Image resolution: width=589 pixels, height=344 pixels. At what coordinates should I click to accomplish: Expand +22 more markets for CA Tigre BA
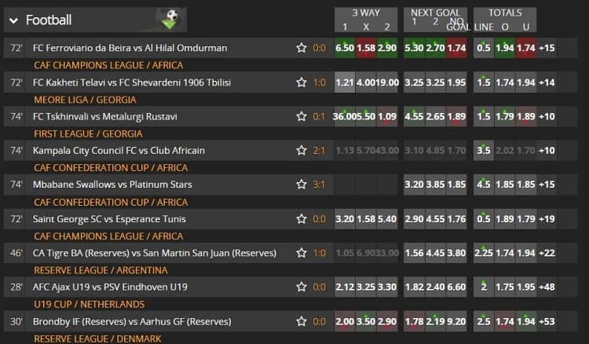point(547,253)
